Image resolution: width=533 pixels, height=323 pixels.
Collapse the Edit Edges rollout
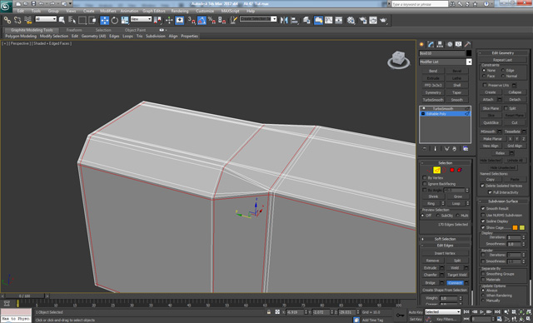pos(445,246)
